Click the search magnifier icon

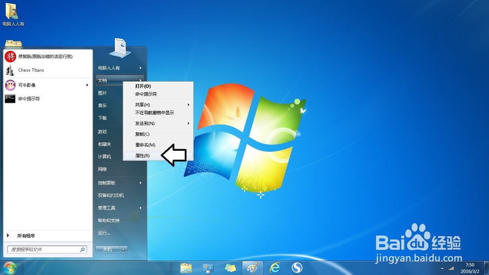(82, 250)
